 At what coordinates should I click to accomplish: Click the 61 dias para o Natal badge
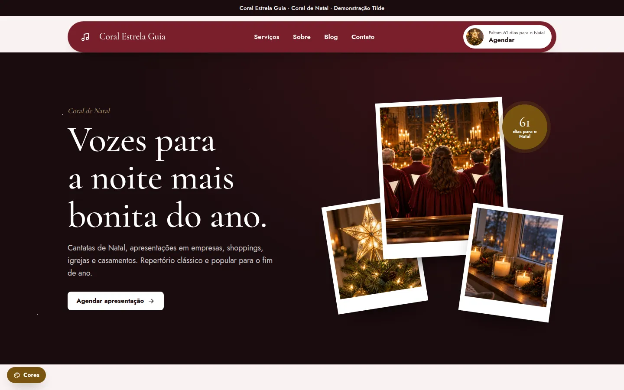pos(525,127)
